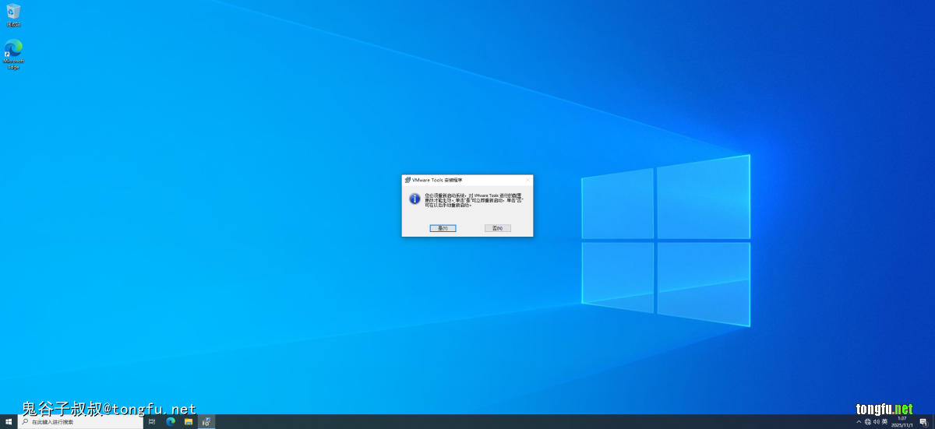
Task: Open the Recycle Bin desktop icon
Action: (13, 12)
